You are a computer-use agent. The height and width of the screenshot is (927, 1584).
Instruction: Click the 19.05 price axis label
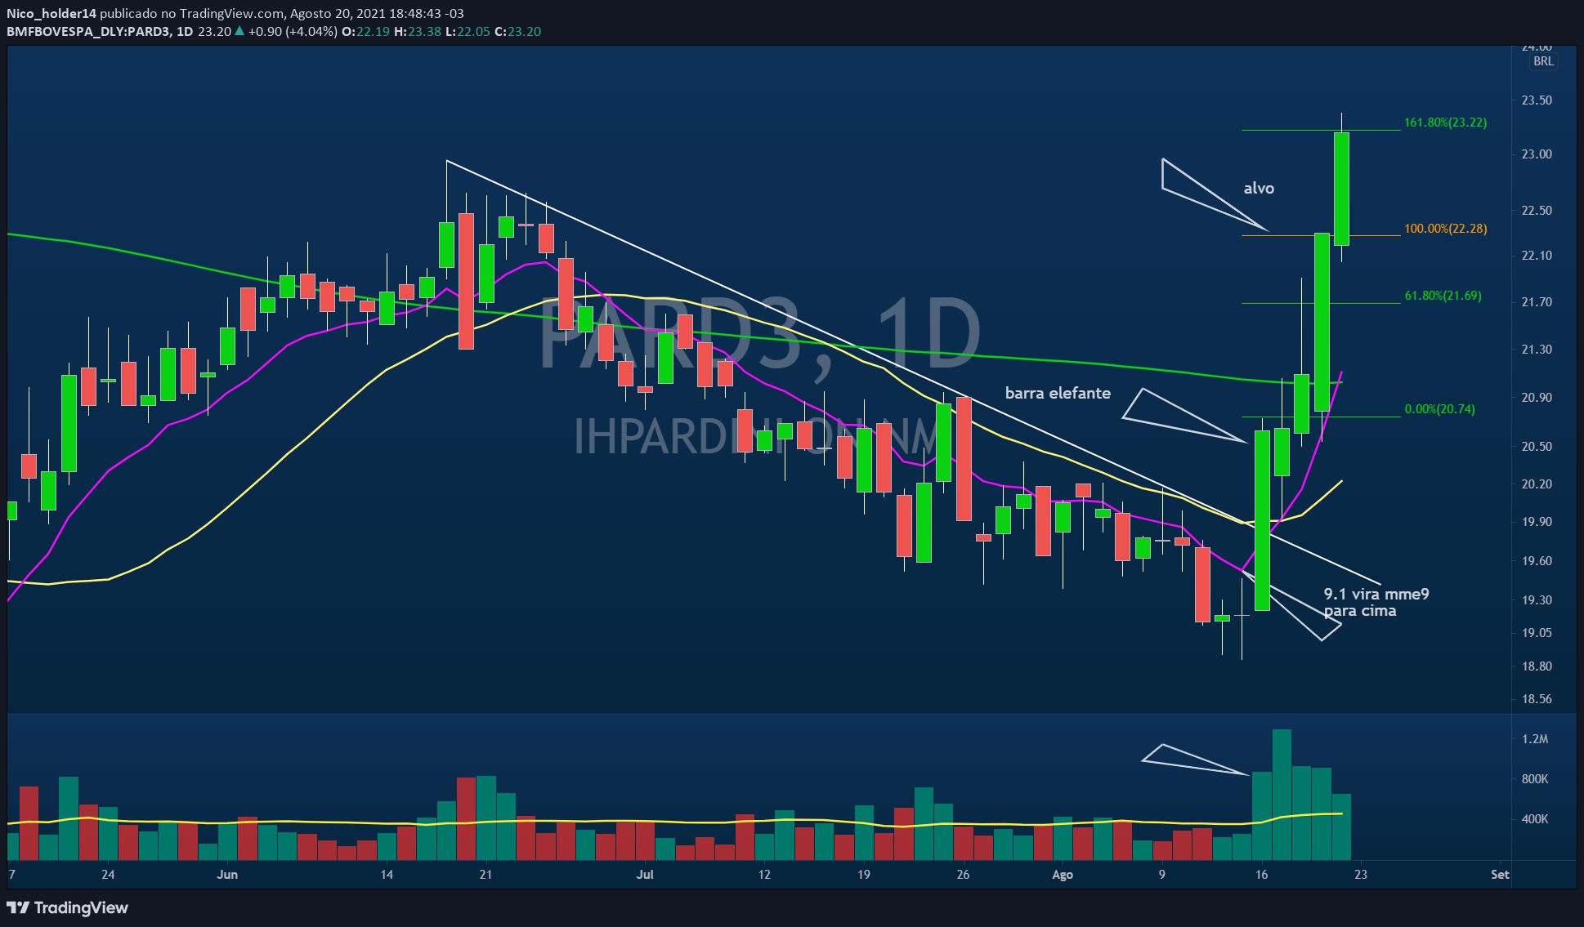coord(1537,633)
